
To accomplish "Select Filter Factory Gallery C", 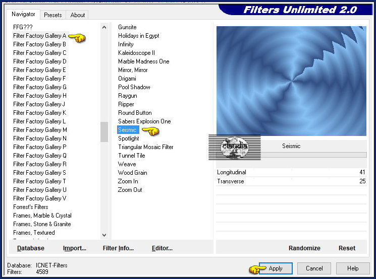I will (39, 53).
